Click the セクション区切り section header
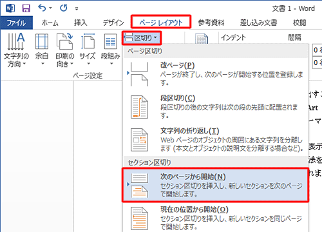 click(216, 162)
